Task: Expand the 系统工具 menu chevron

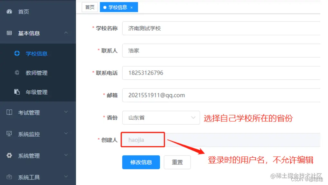Action: [66, 177]
